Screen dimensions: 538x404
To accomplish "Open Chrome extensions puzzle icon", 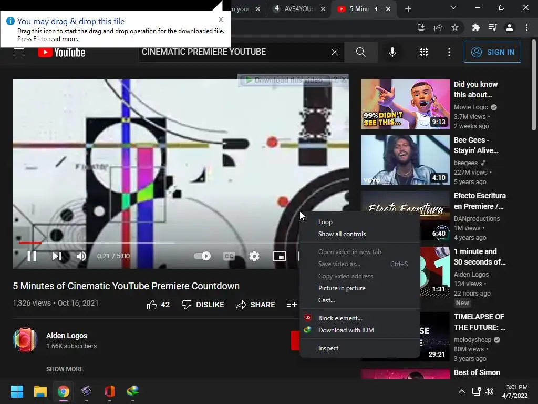I will click(x=476, y=27).
